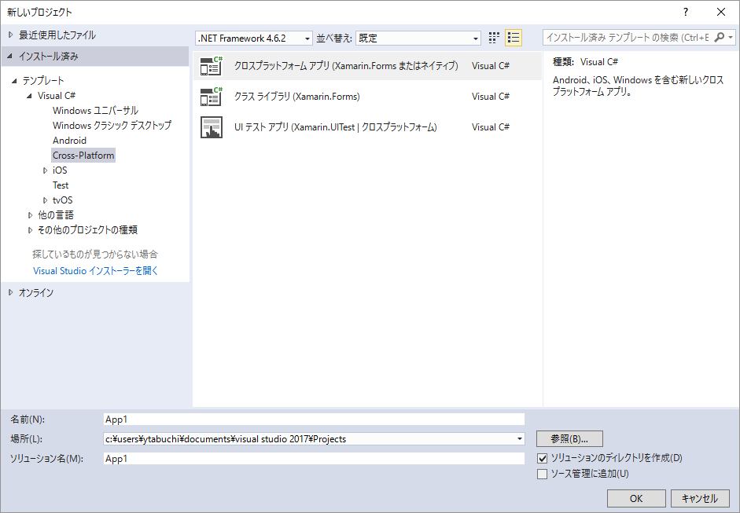Expand the オンライン section
The width and height of the screenshot is (740, 513).
(x=10, y=293)
